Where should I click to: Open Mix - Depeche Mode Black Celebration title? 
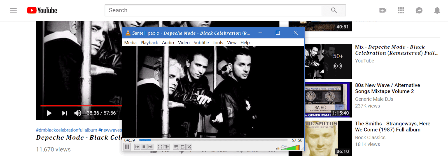tap(397, 50)
